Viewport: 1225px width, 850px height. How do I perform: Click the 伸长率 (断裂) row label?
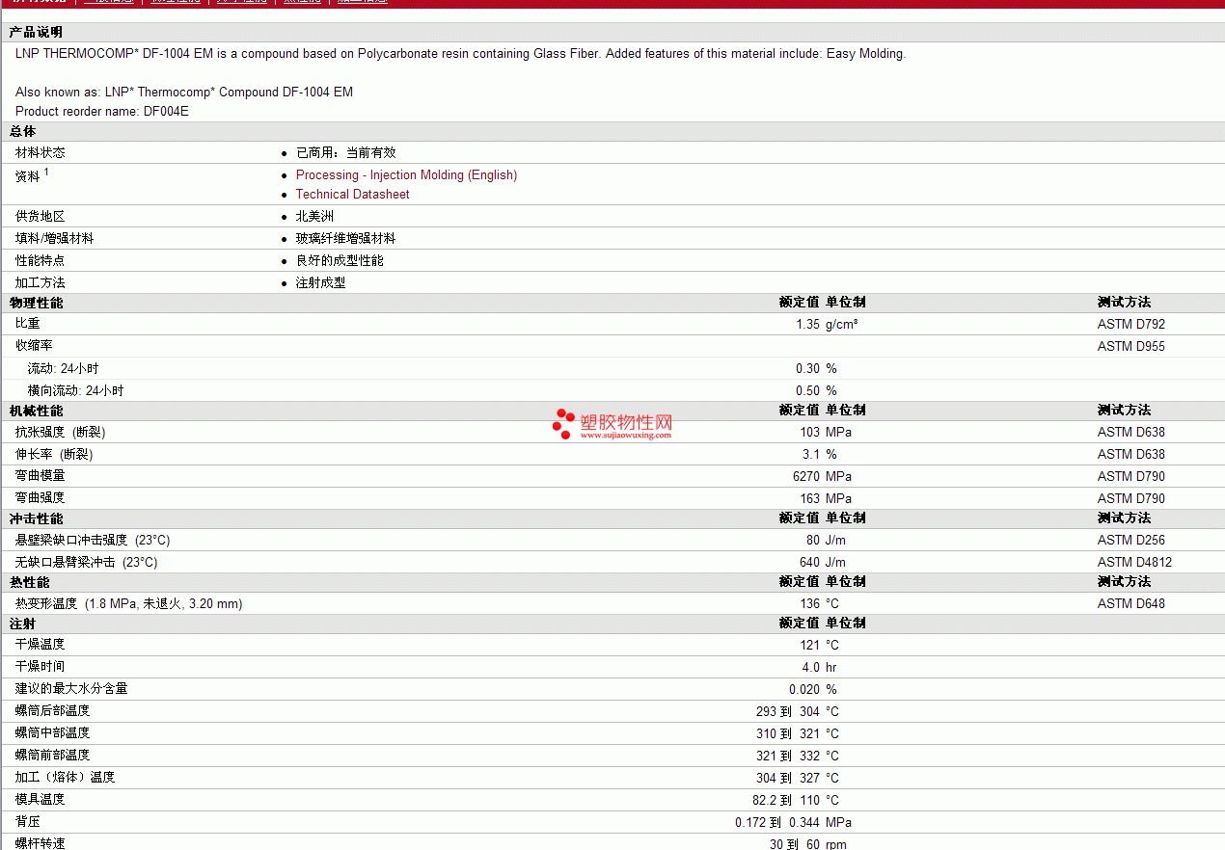[54, 454]
